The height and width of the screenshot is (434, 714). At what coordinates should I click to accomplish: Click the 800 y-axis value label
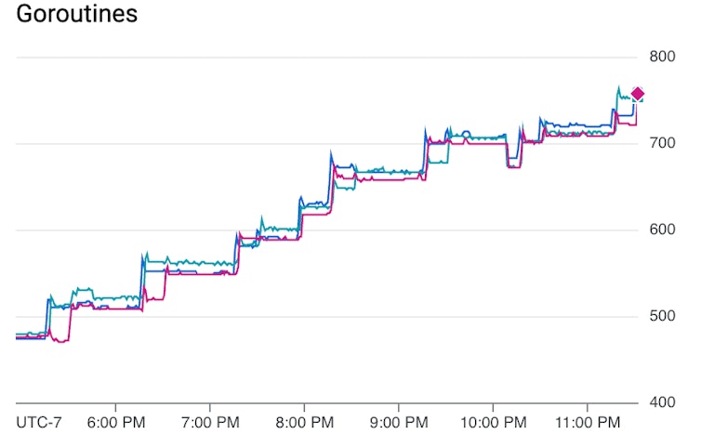663,57
